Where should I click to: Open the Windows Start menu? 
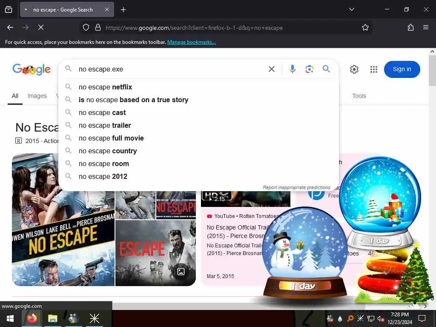10,318
